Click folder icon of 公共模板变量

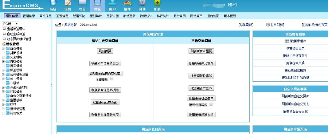tap(8, 74)
